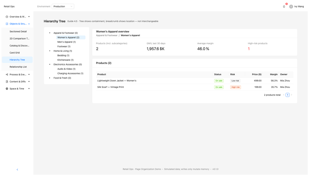Viewport: 309px width, 176px height.
Task: Expand the Process & Events menu chevron
Action: 29,75
